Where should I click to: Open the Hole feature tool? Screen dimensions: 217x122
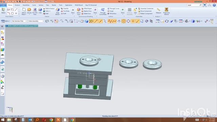(x=40, y=11)
